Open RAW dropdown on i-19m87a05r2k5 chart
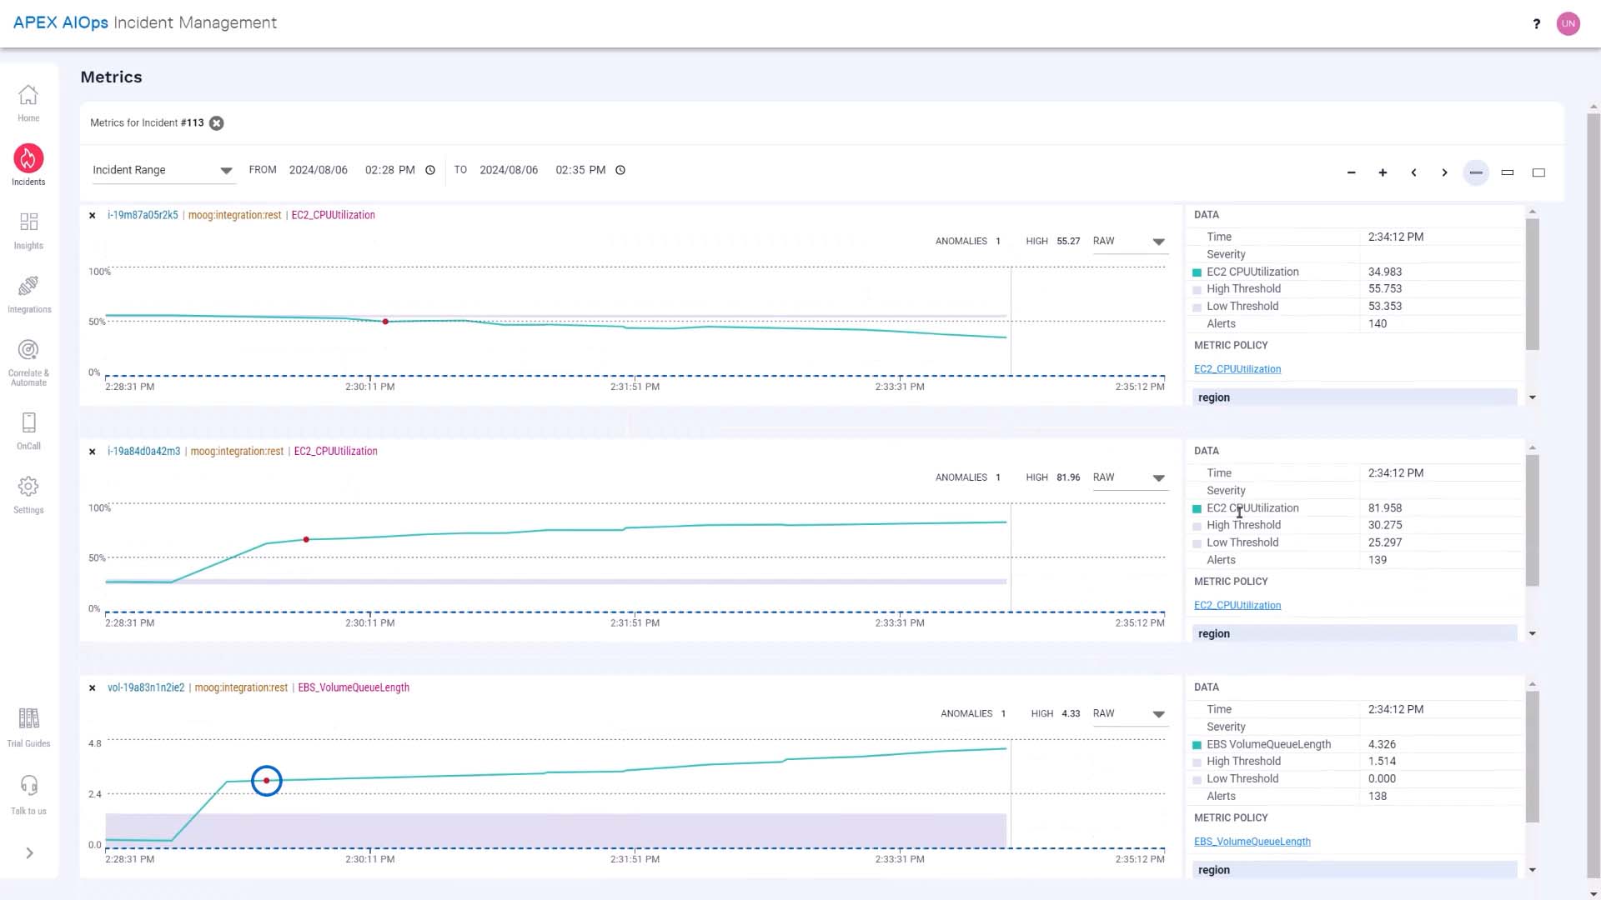The height and width of the screenshot is (900, 1601). pos(1130,242)
